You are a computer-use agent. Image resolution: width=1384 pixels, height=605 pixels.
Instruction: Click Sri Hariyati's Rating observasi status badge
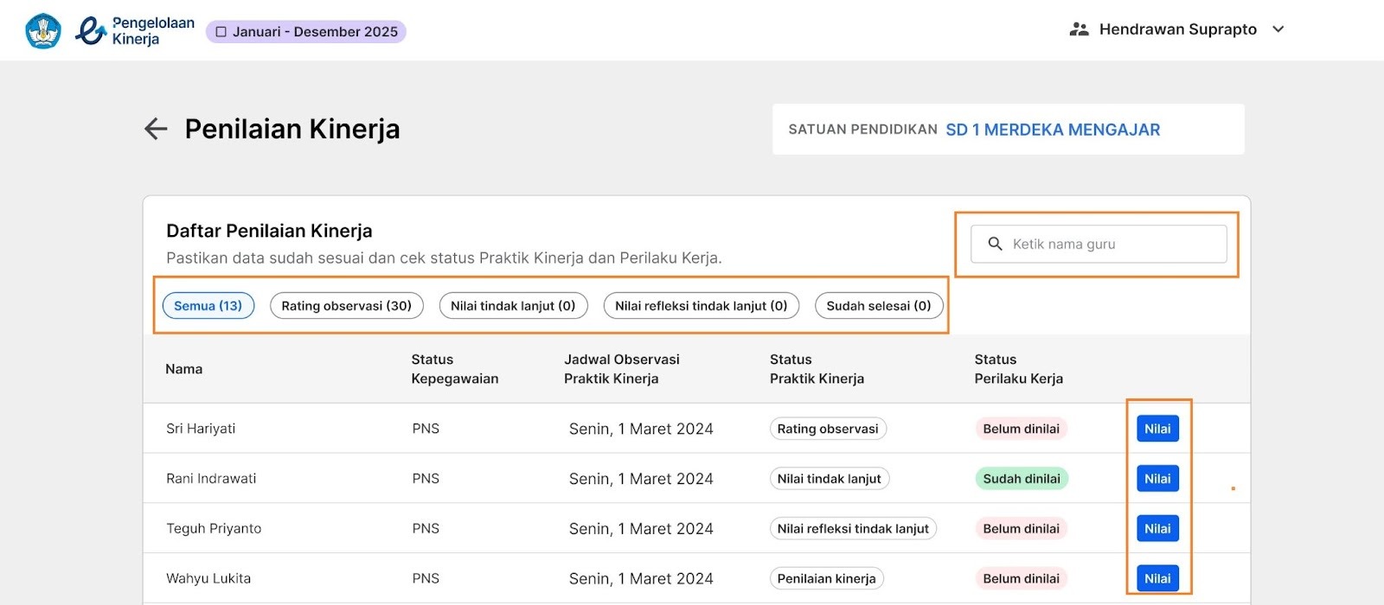pos(828,429)
